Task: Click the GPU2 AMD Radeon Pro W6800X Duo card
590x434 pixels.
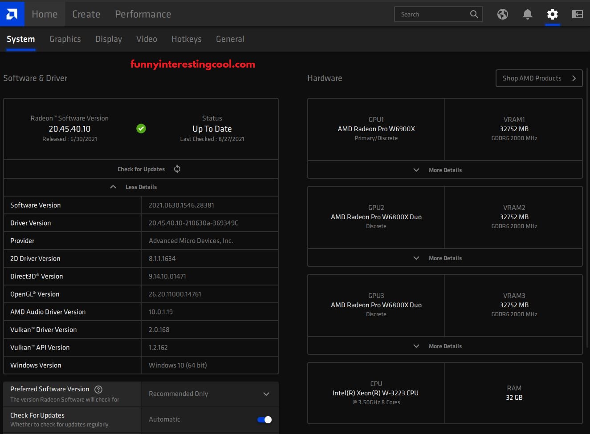Action: tap(376, 217)
